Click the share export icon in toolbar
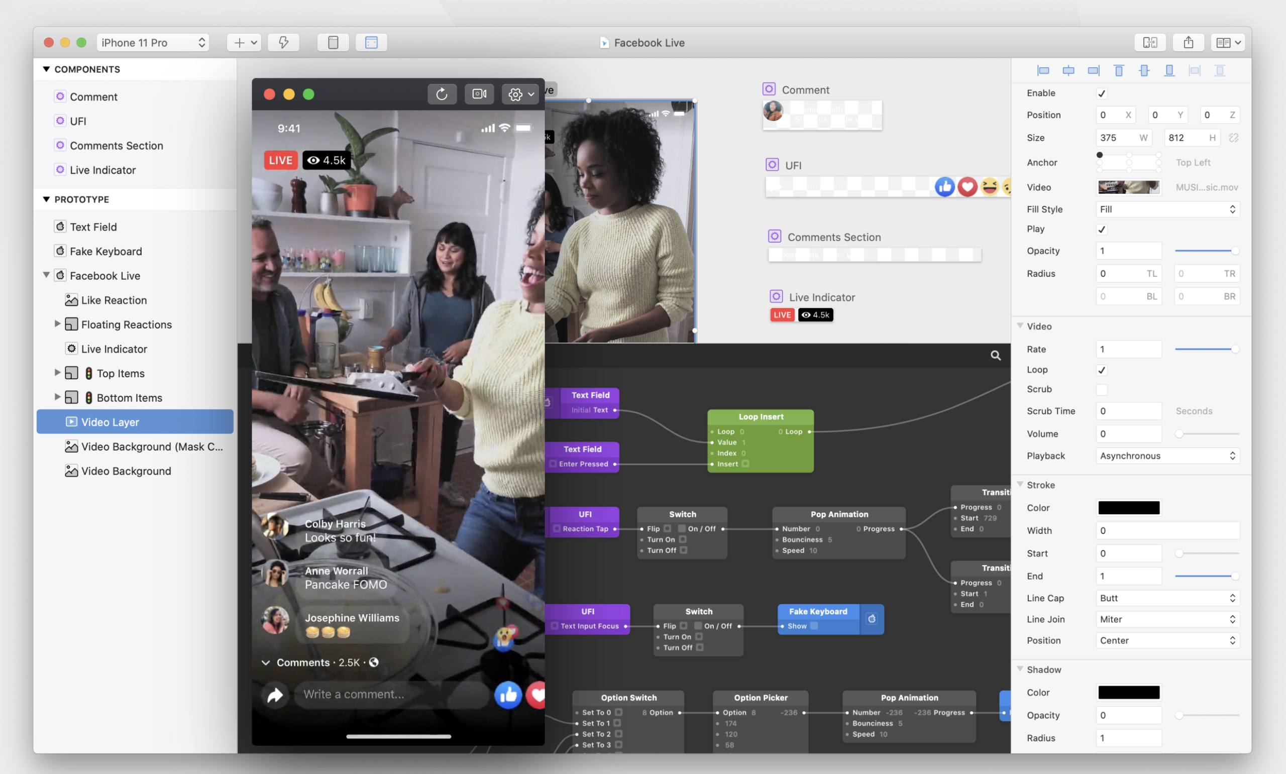The width and height of the screenshot is (1286, 774). click(1189, 43)
